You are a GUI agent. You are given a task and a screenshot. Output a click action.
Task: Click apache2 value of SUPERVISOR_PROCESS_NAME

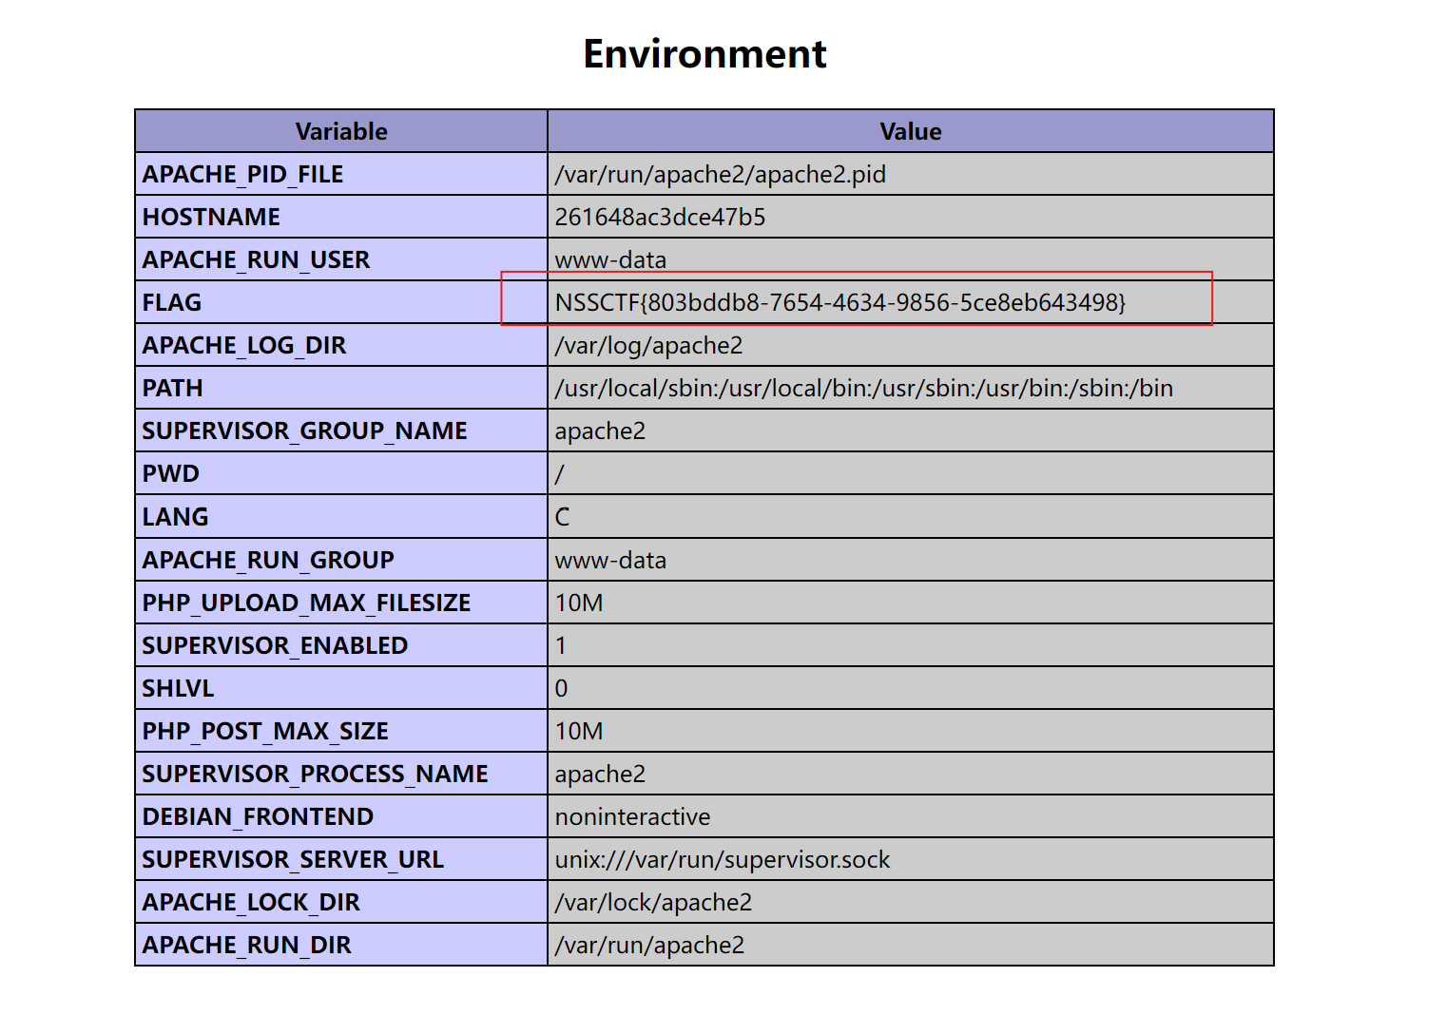600,775
